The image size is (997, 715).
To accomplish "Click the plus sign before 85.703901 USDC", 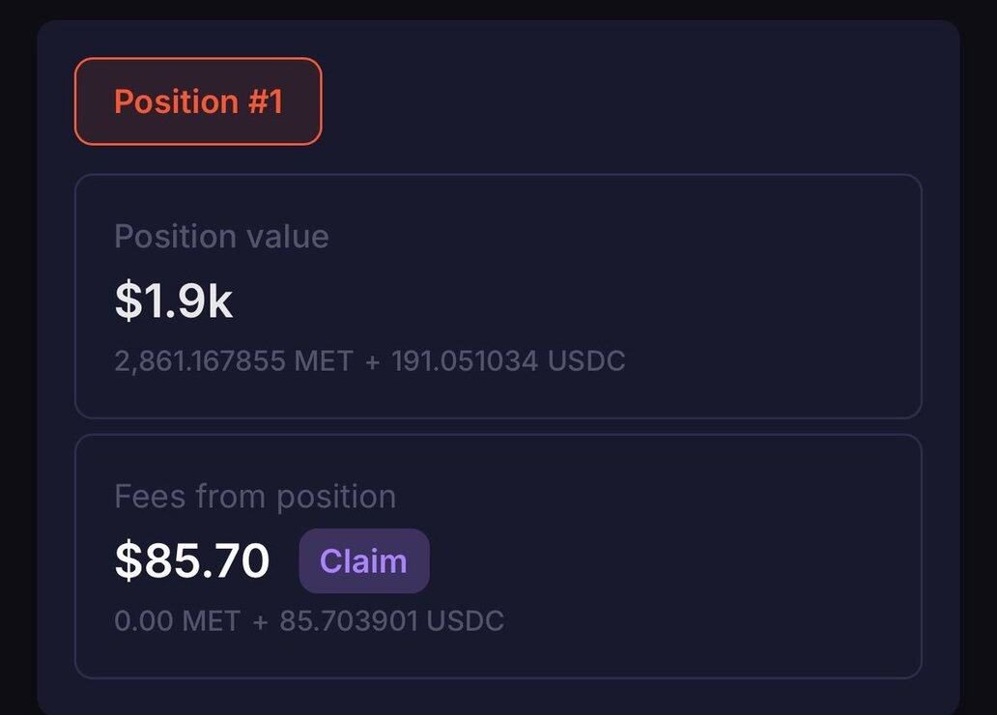I will [260, 620].
